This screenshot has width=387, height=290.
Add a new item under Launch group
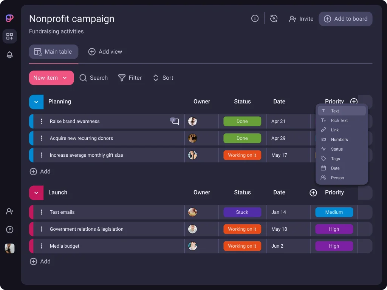[x=40, y=261]
